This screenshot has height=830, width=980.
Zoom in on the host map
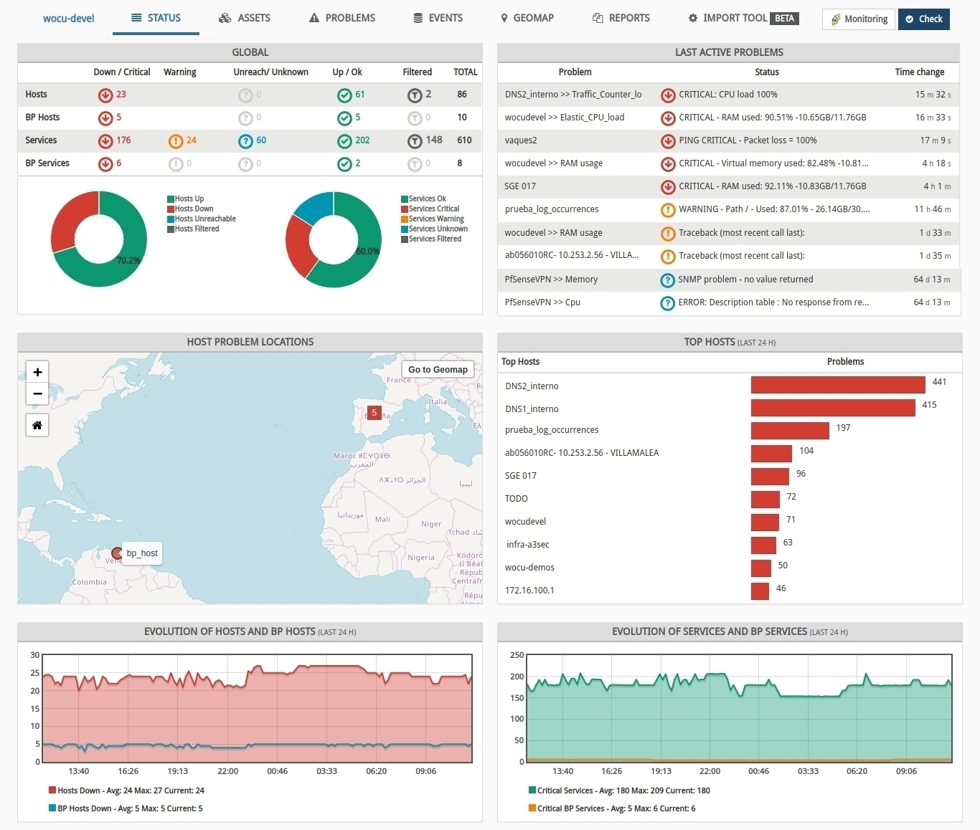tap(37, 372)
